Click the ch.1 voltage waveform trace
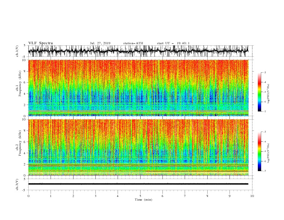This screenshot has height=220, width=284. tap(138, 51)
